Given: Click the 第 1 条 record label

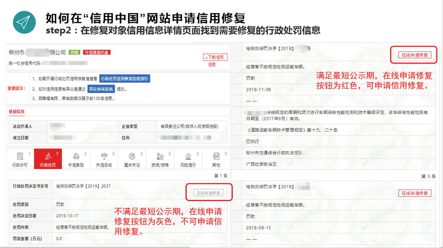Looking at the screenshot, I should [221, 175].
